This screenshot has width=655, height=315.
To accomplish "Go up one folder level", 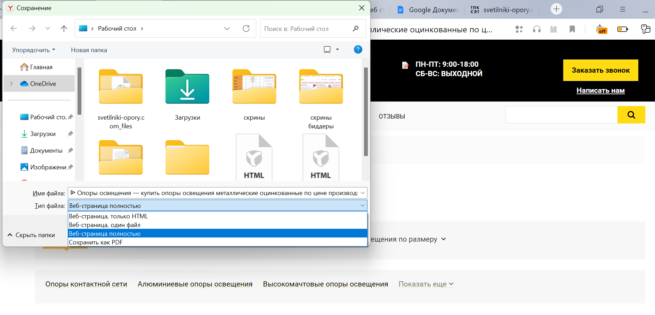I will tap(64, 29).
